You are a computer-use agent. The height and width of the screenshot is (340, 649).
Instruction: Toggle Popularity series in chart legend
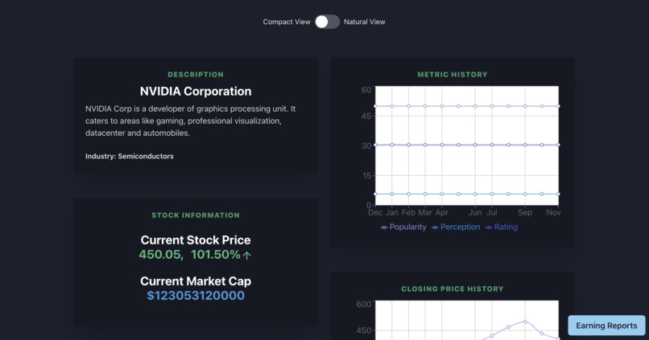pos(403,227)
